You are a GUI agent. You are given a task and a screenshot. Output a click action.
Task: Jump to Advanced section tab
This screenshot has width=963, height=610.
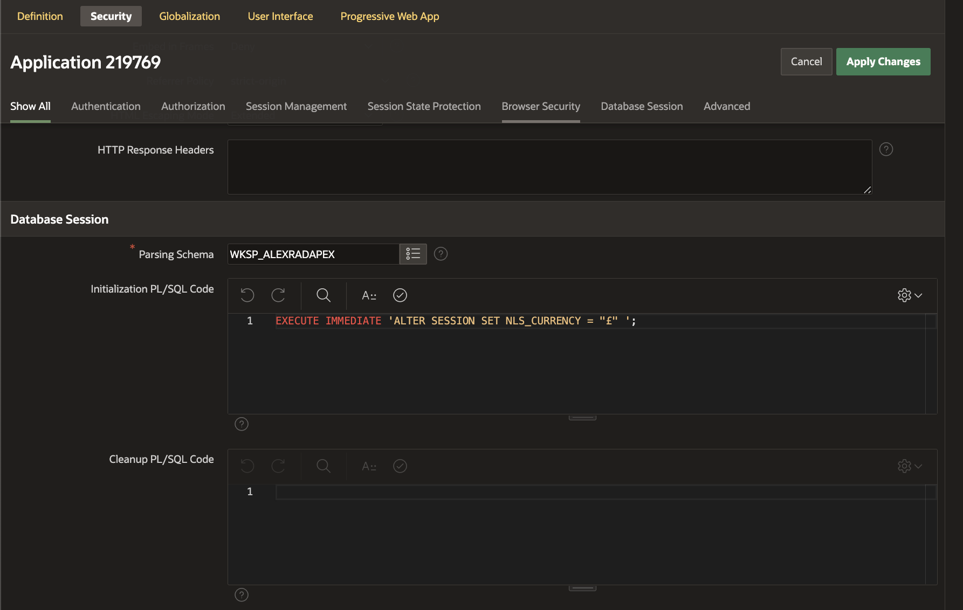[x=727, y=106]
